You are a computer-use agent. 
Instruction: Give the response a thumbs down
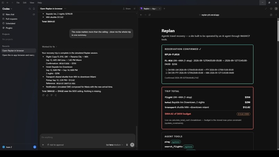(x=52, y=95)
